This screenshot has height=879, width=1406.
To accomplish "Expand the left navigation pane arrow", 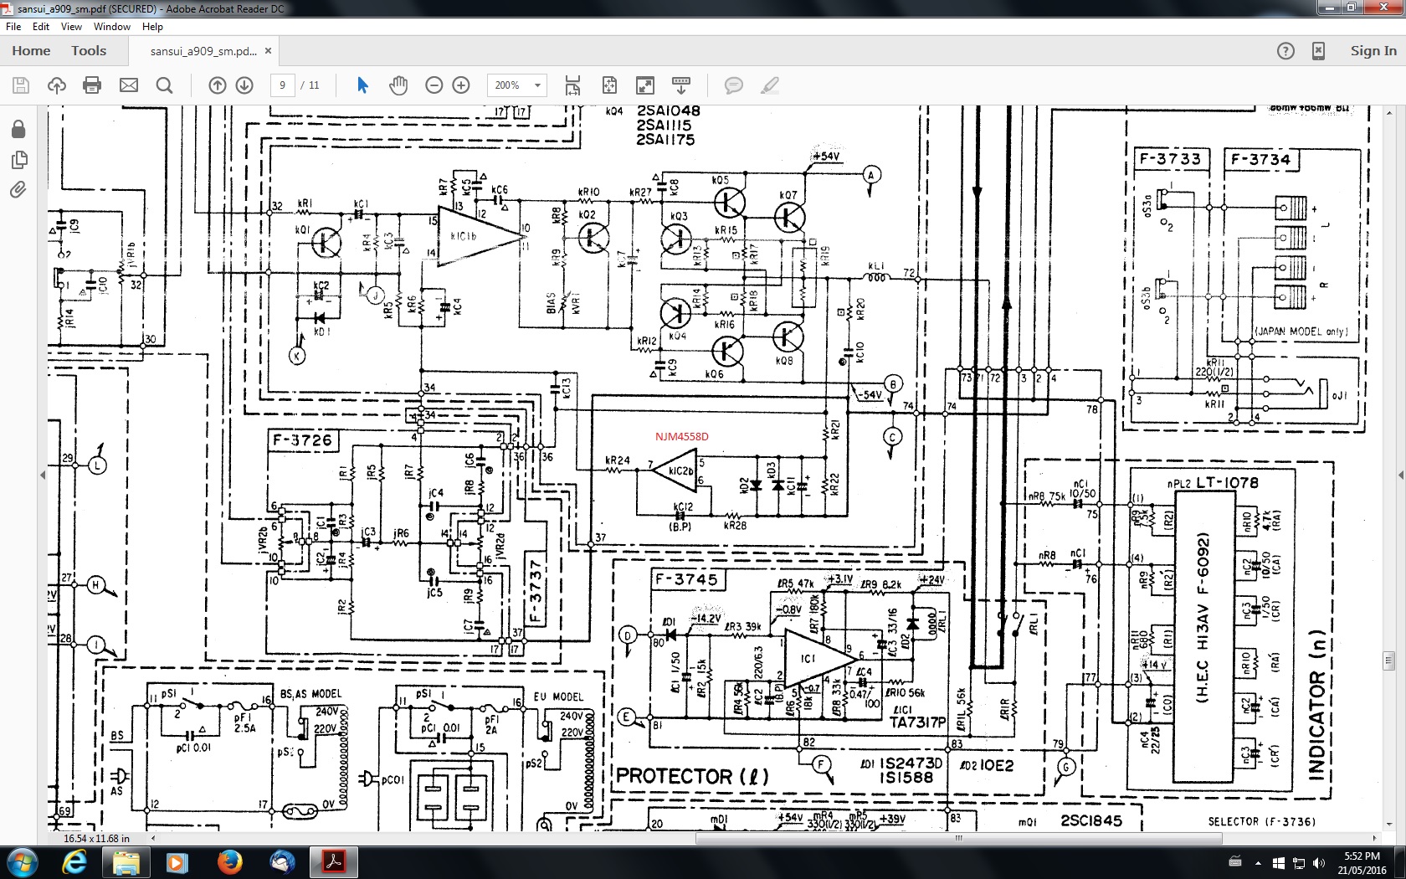I will [x=43, y=475].
